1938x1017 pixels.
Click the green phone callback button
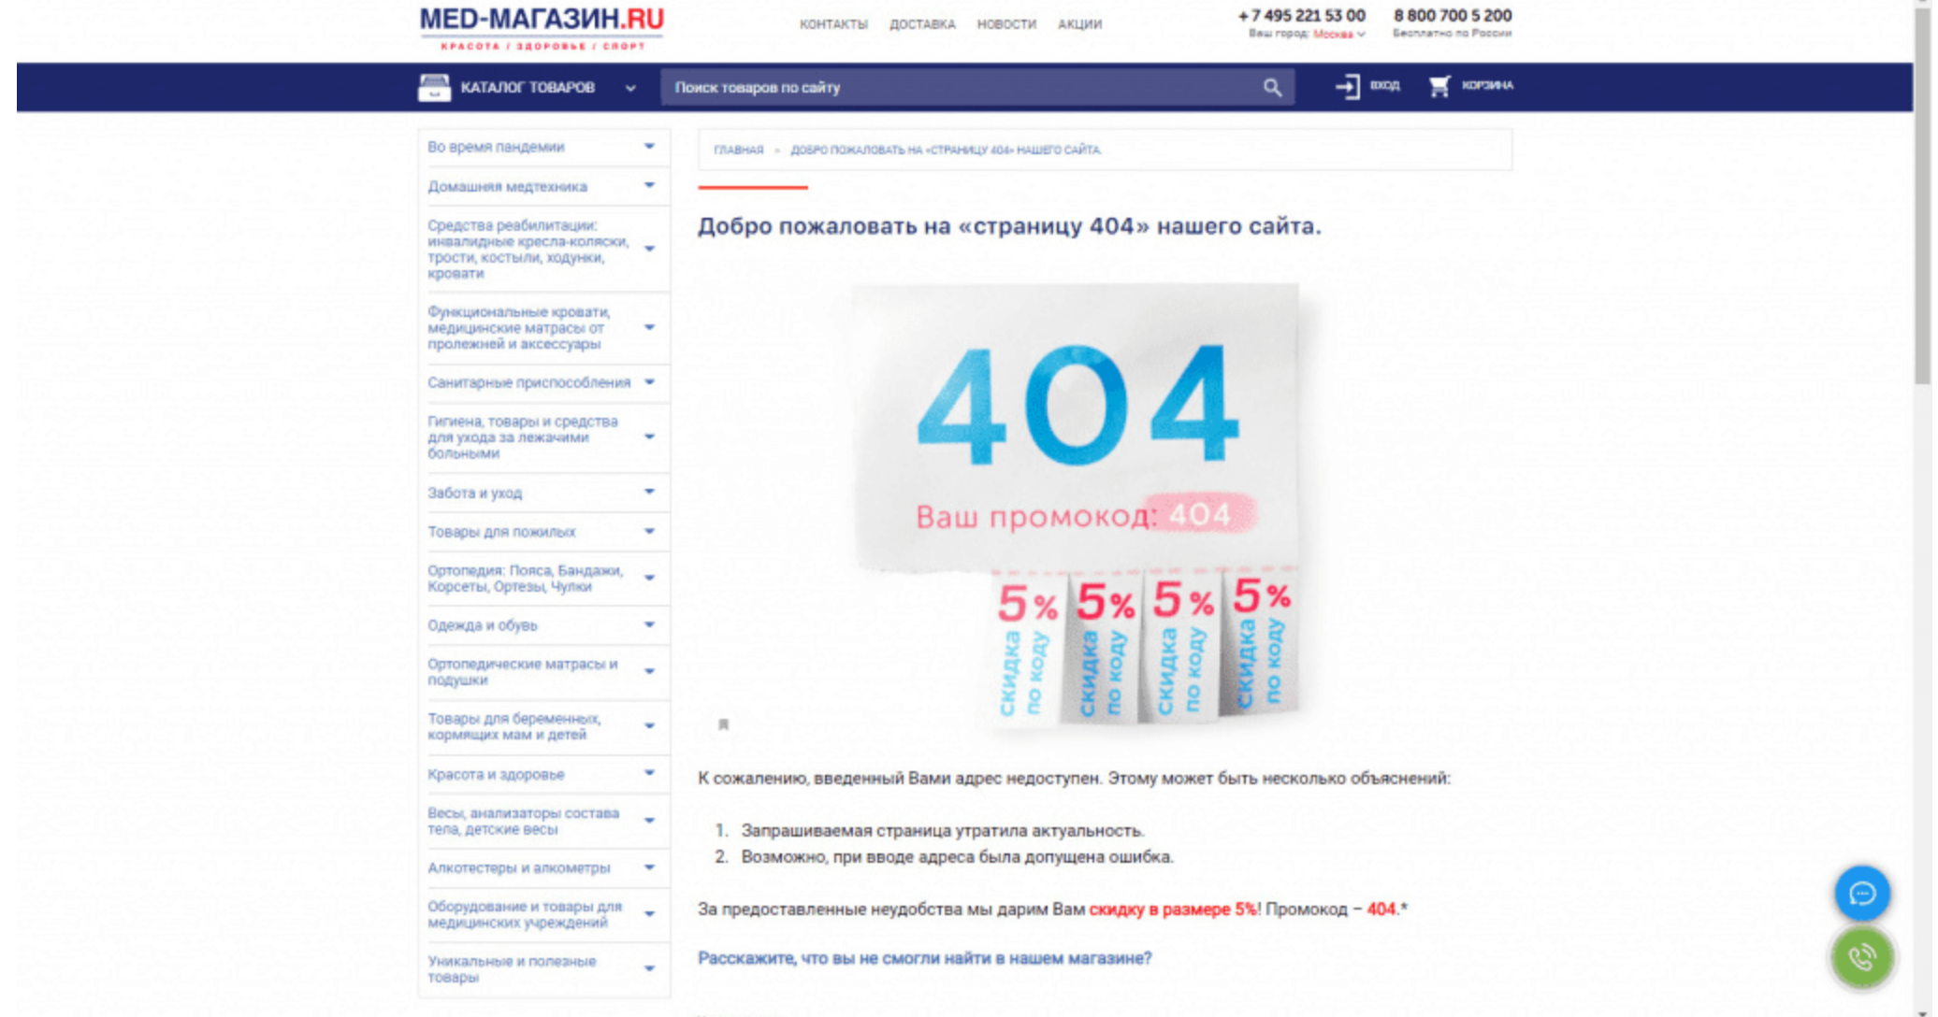click(x=1862, y=957)
